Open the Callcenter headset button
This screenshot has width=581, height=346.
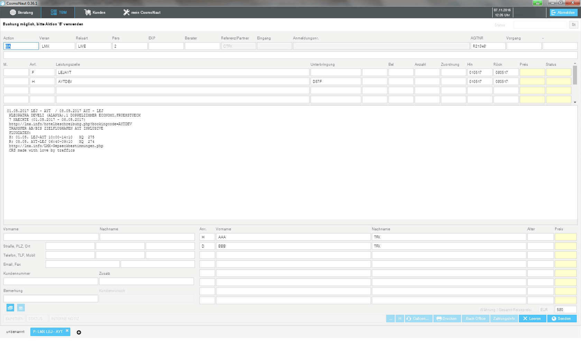click(418, 319)
